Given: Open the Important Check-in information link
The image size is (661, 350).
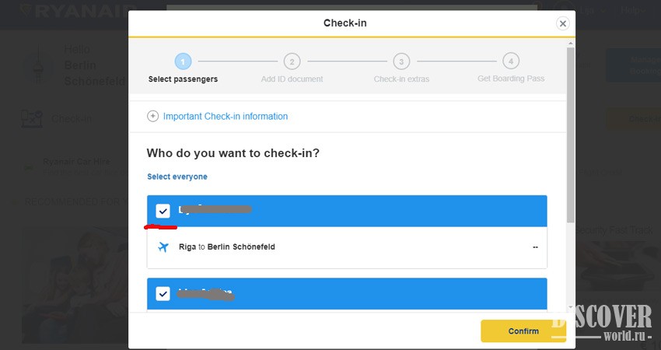Looking at the screenshot, I should coord(225,117).
